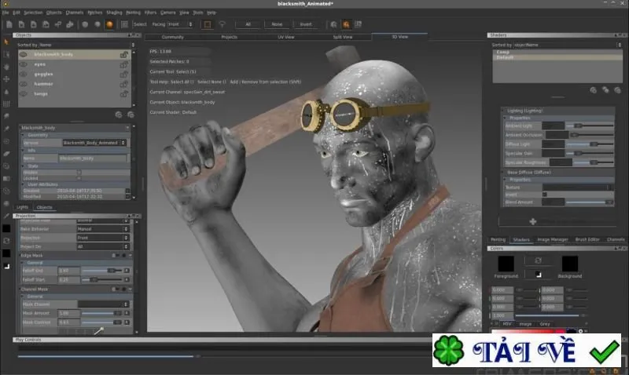The height and width of the screenshot is (375, 629).
Task: Toggle visibility of the goggles object
Action: (x=24, y=74)
